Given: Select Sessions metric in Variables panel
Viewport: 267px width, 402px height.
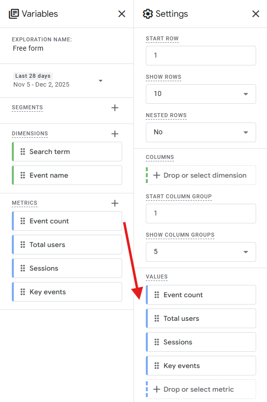Looking at the screenshot, I should click(x=67, y=268).
